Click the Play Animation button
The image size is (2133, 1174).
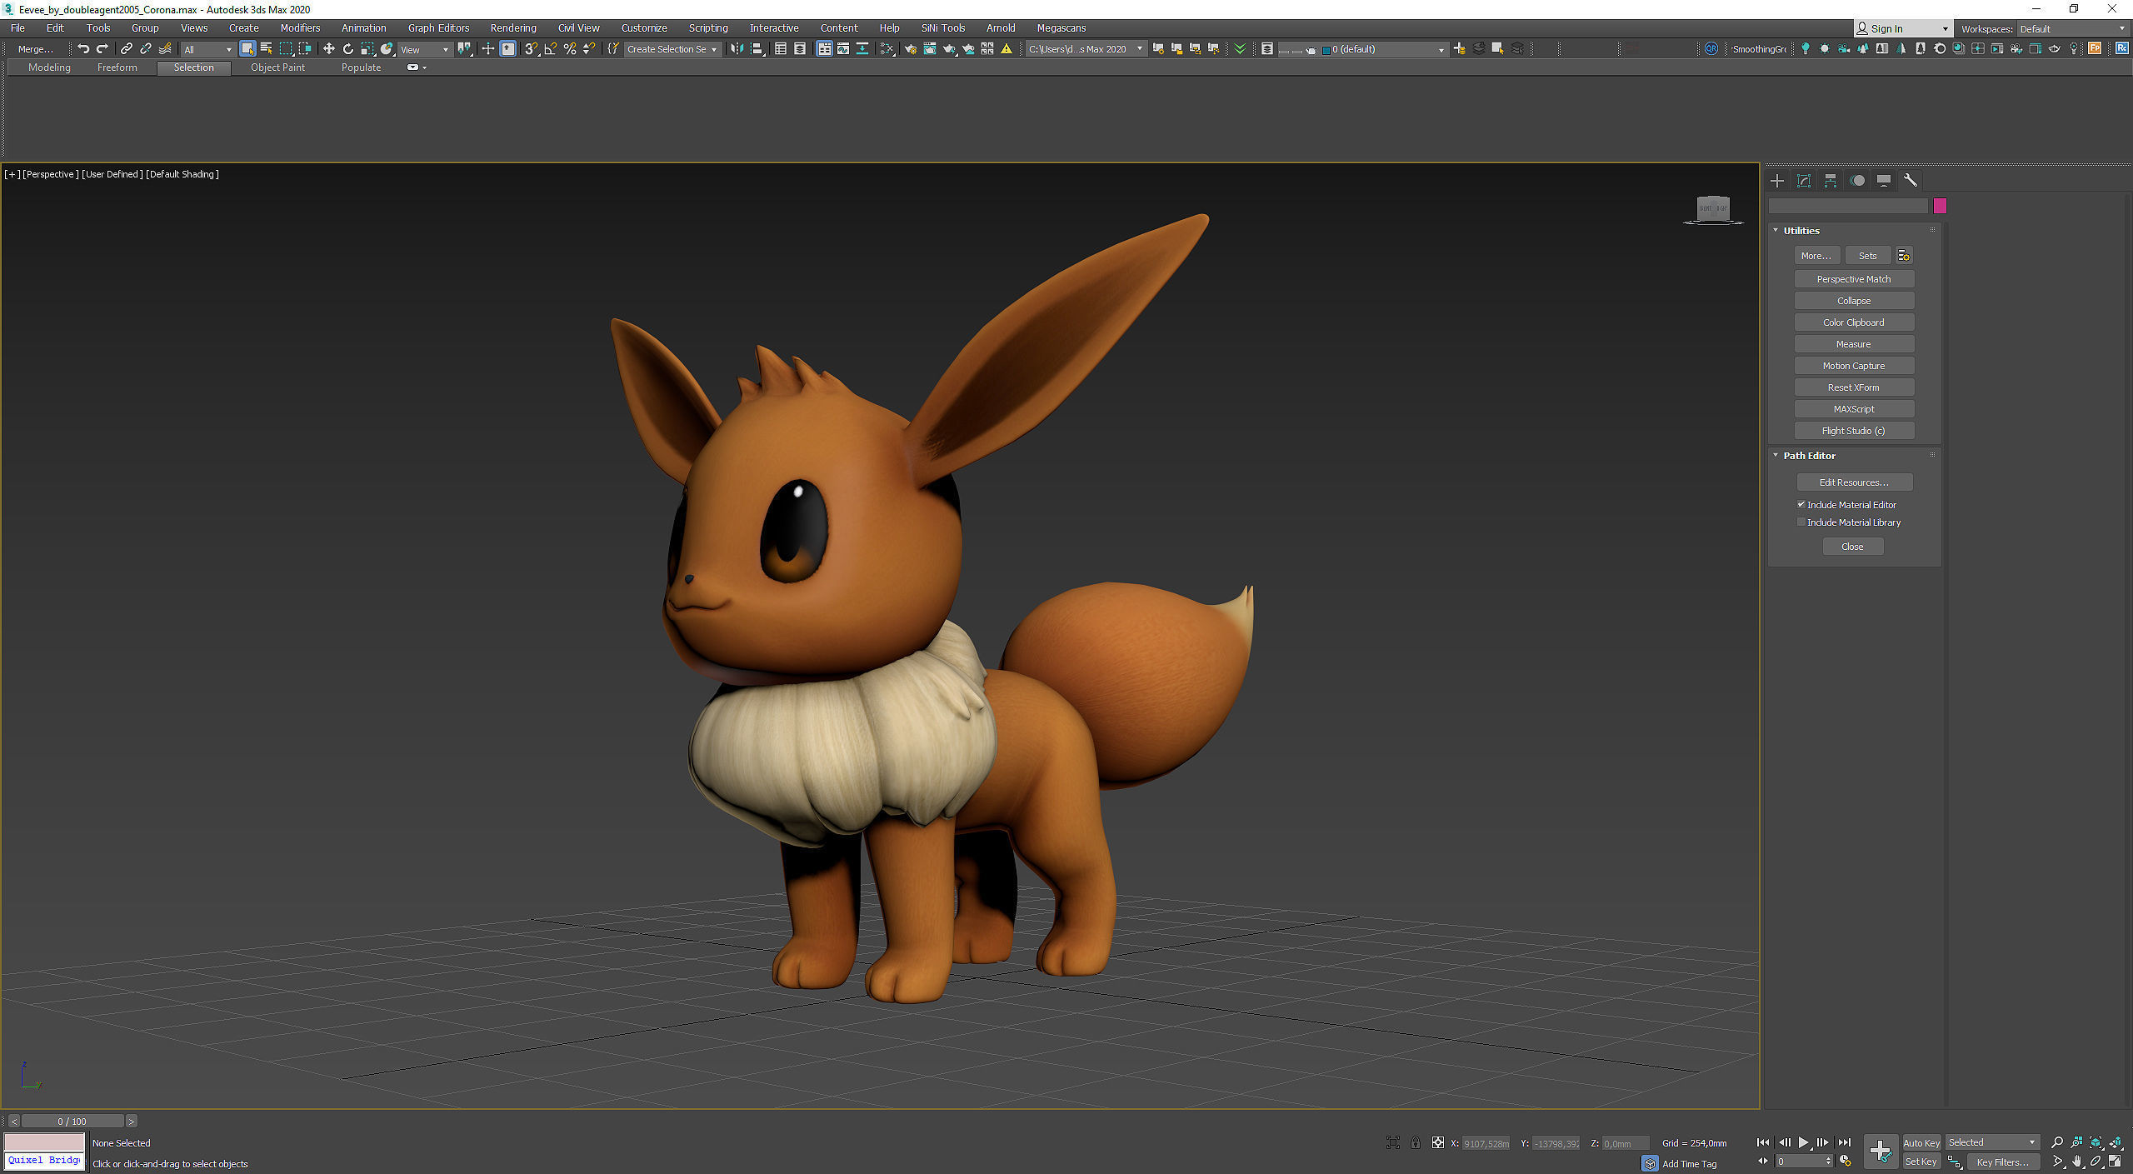[x=1803, y=1142]
